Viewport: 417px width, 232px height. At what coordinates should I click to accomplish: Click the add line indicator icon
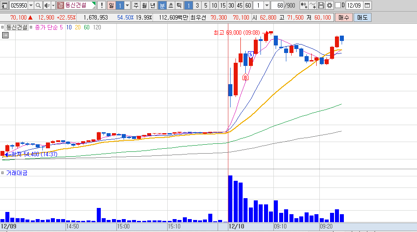coord(313,5)
